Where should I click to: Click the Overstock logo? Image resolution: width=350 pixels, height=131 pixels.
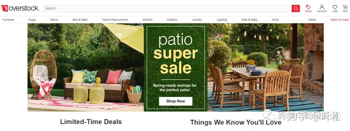point(20,8)
